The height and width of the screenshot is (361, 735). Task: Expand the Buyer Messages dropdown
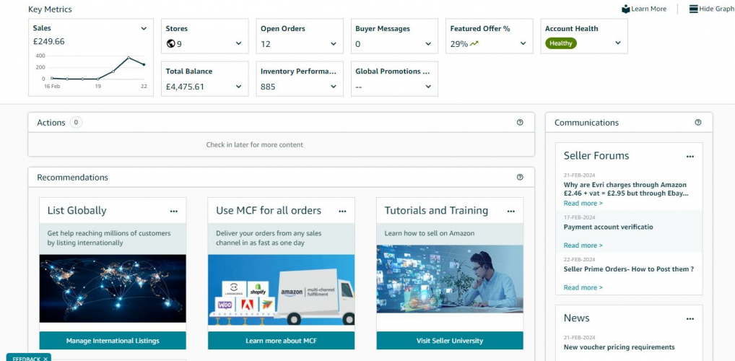pyautogui.click(x=428, y=43)
